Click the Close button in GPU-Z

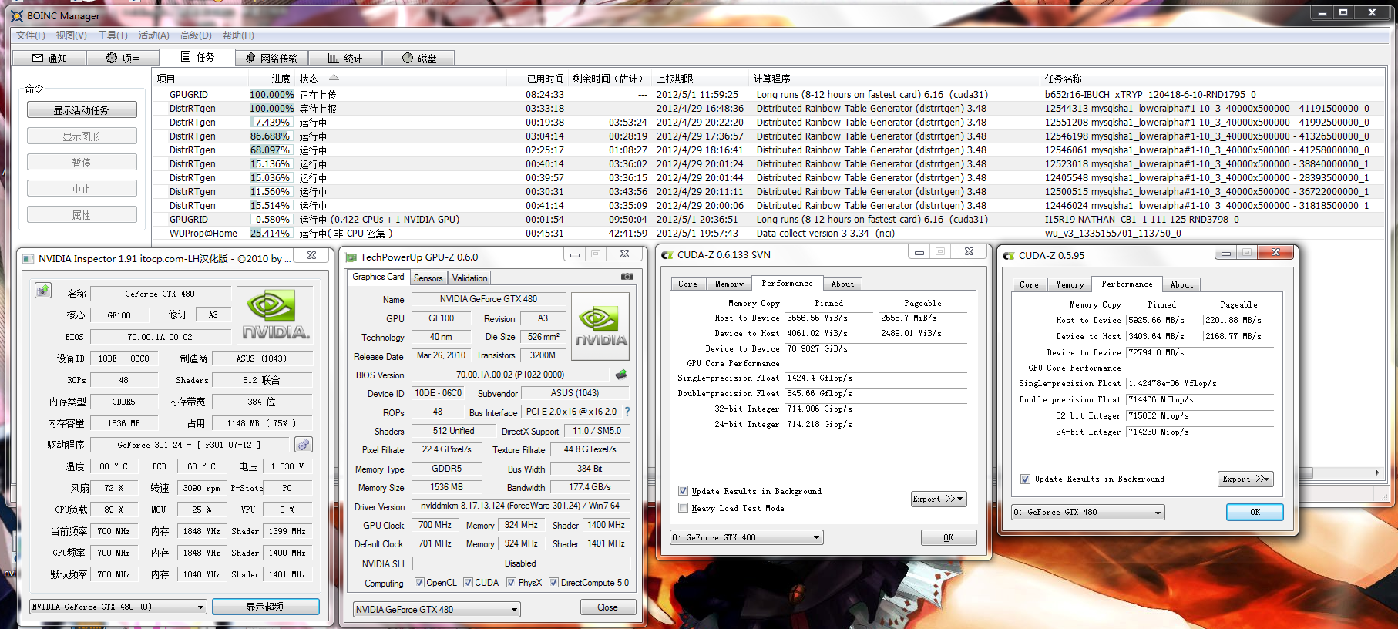click(x=607, y=607)
